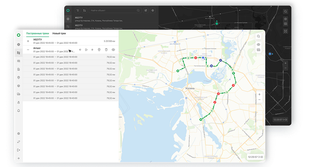Click the parking P marker on route
Viewport: 321px width, 167px height.
pos(220,60)
